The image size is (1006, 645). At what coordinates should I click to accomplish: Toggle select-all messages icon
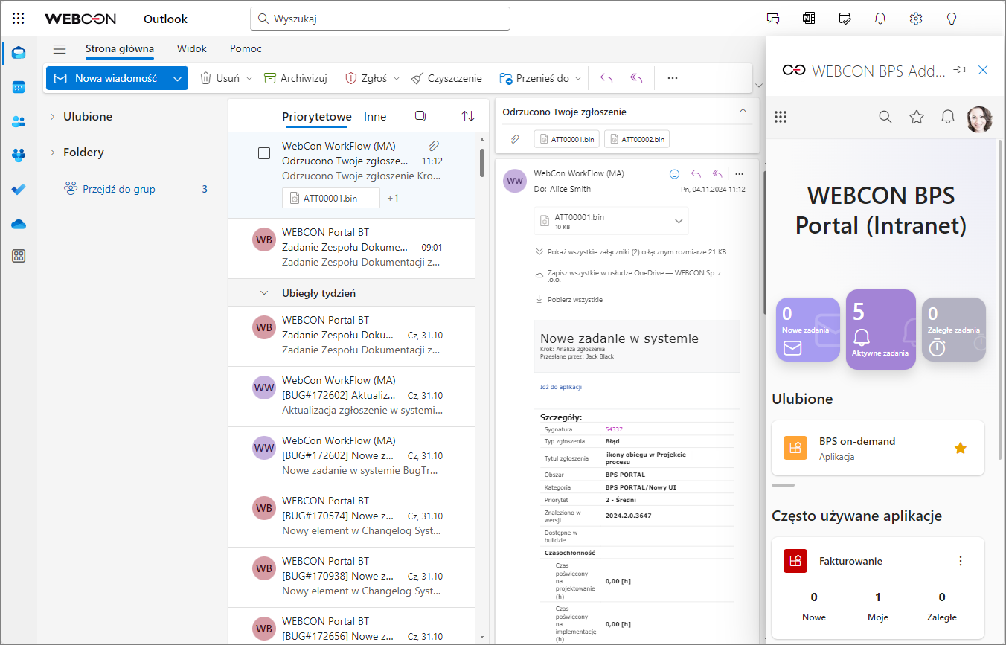pyautogui.click(x=420, y=115)
